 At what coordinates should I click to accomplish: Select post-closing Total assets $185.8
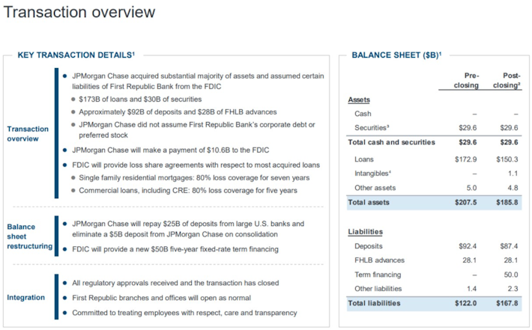coord(507,203)
